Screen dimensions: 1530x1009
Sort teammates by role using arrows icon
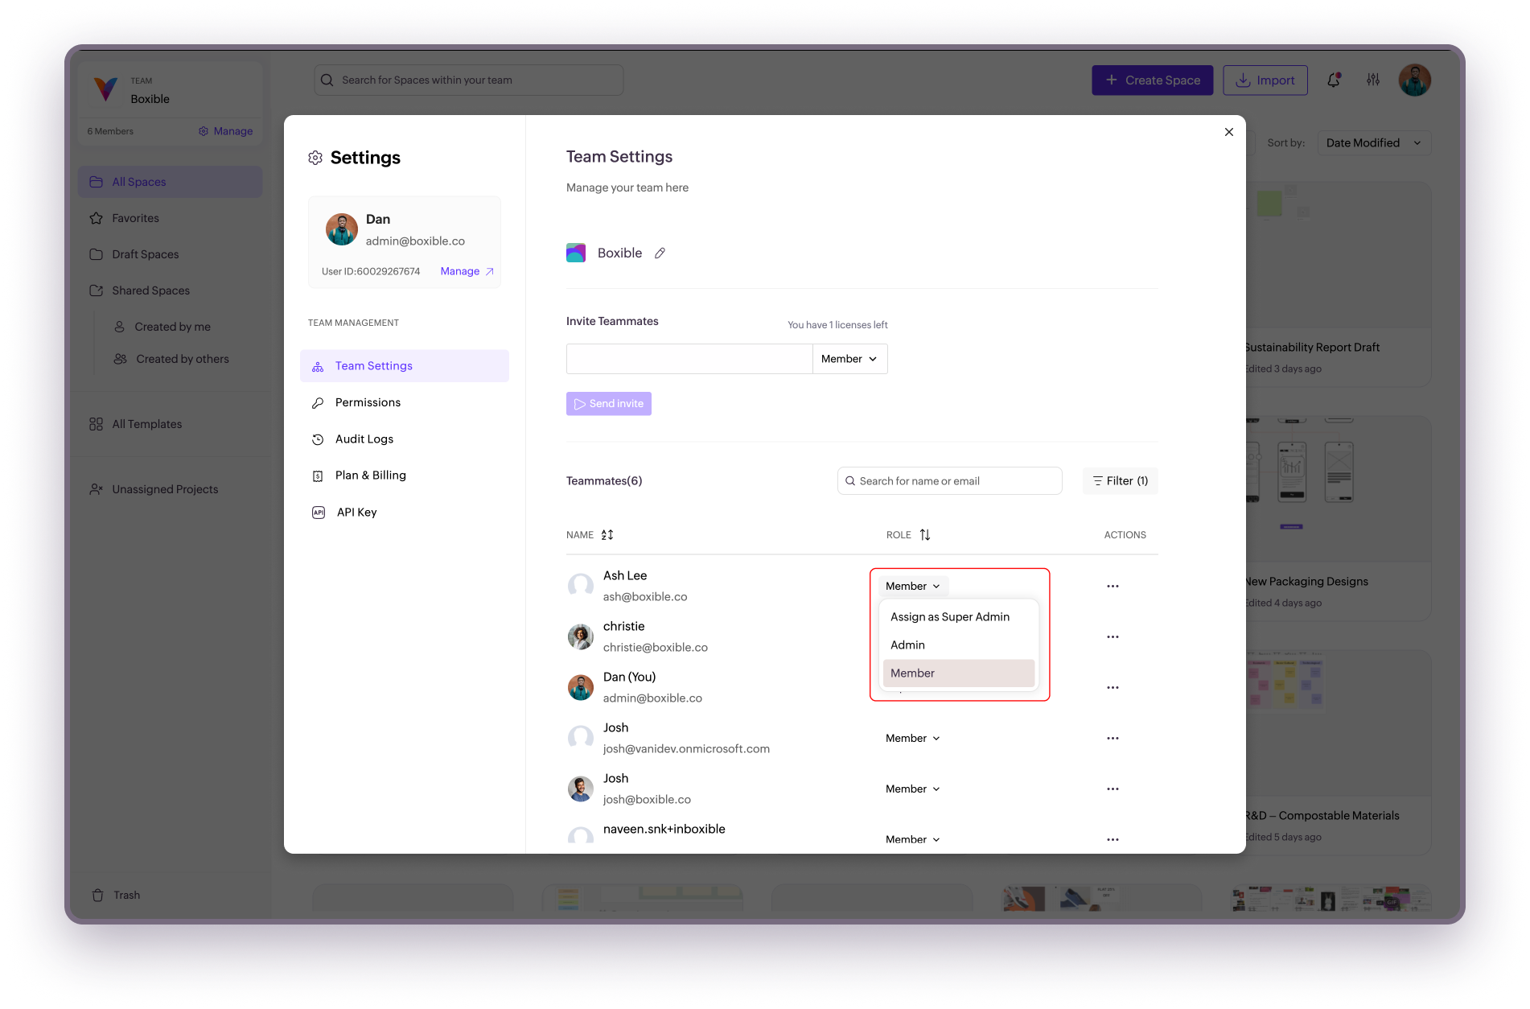(x=925, y=535)
